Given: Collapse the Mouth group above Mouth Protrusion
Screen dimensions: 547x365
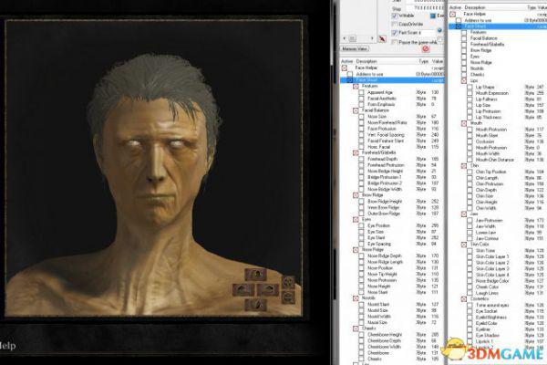Looking at the screenshot, I should (464, 123).
